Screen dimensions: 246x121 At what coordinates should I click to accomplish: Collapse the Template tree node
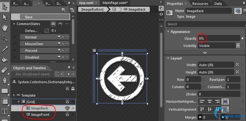pos(14,95)
